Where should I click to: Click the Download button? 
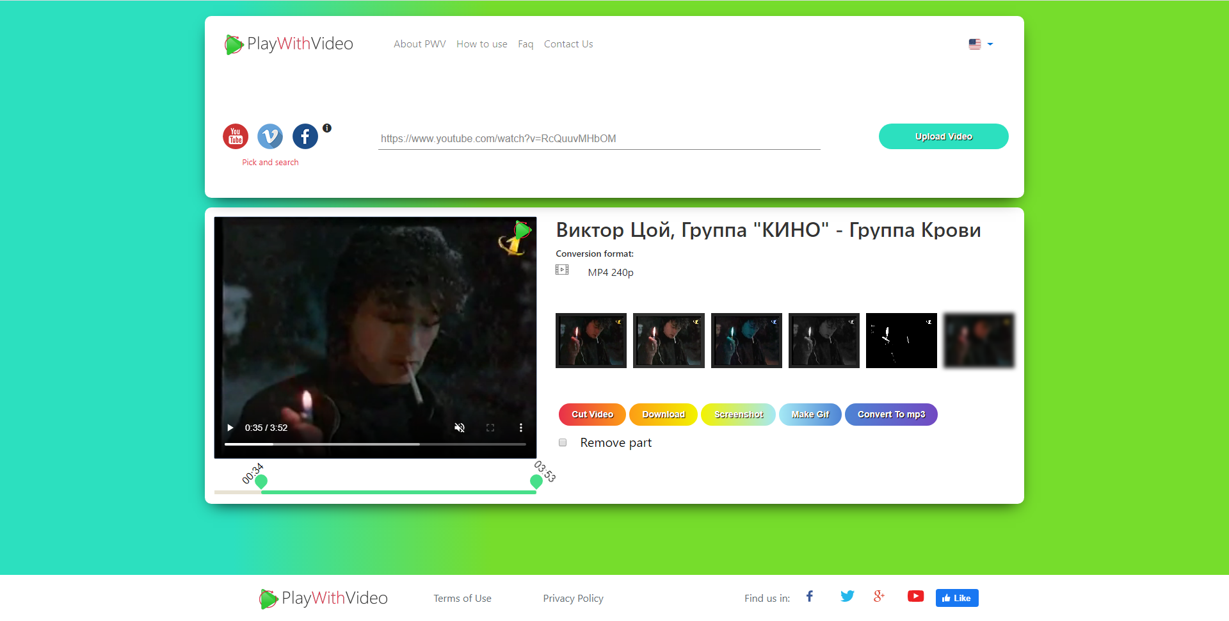tap(664, 414)
